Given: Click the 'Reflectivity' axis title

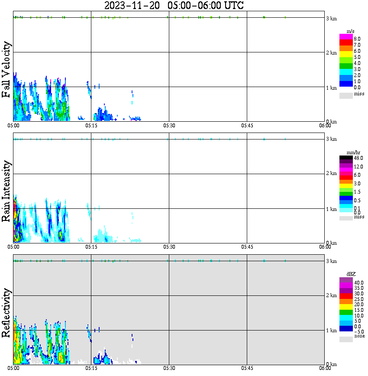Looking at the screenshot, I should [6, 313].
